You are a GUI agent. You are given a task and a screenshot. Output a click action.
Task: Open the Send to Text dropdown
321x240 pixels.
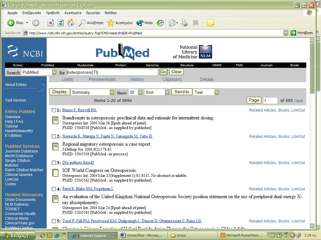217,92
